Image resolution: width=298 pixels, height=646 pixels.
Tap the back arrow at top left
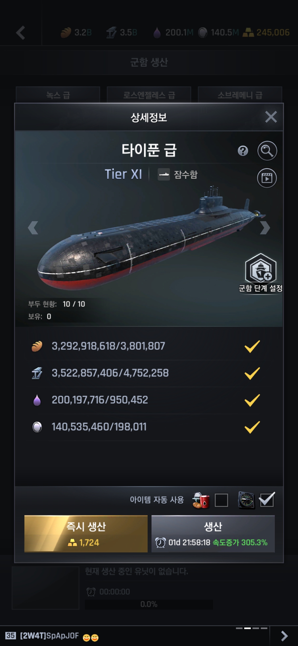(21, 33)
